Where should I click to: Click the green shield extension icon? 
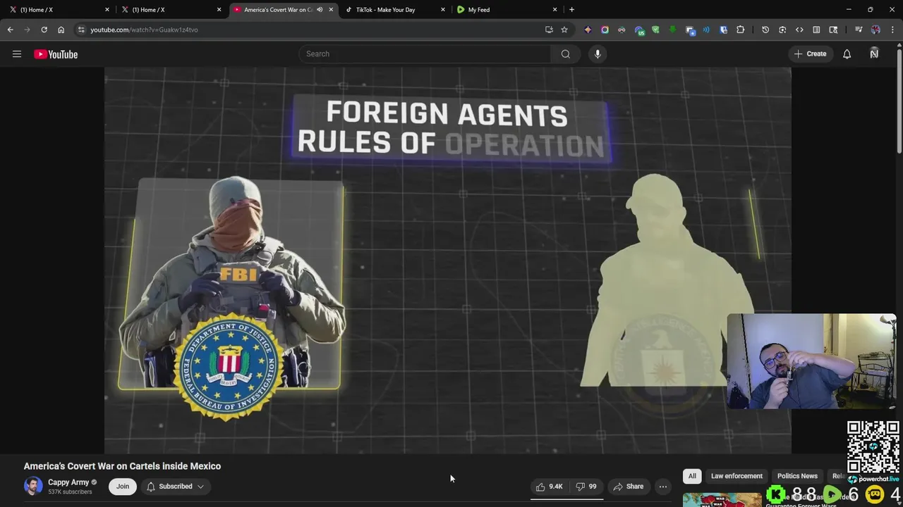(x=655, y=30)
